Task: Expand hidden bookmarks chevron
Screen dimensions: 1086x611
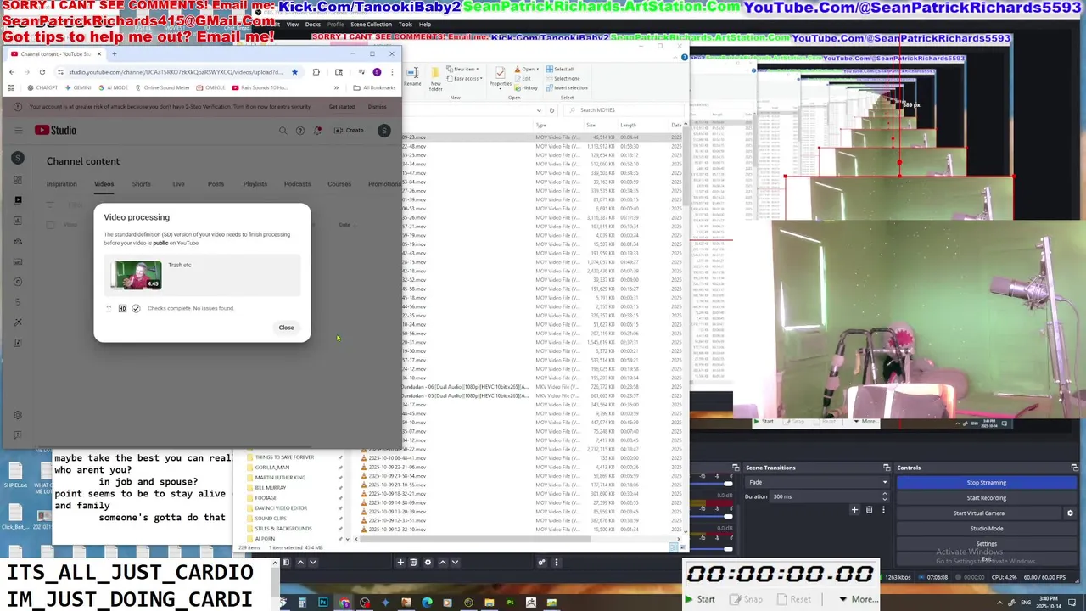Action: (336, 87)
